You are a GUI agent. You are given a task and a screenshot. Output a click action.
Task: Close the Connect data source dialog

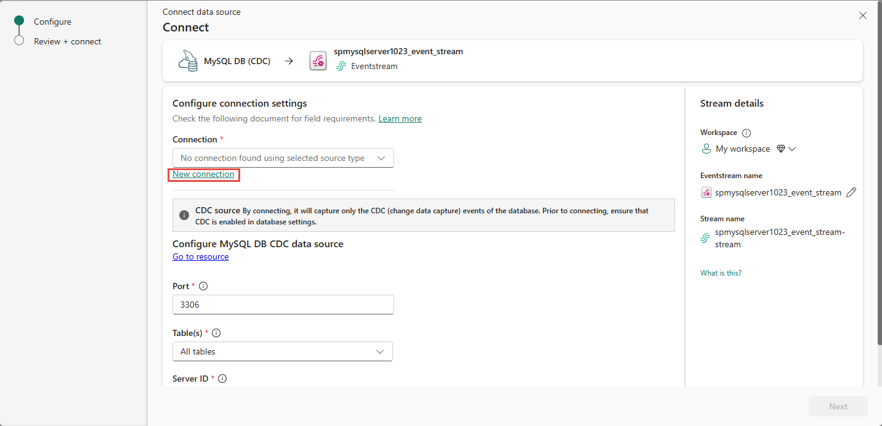click(x=863, y=15)
